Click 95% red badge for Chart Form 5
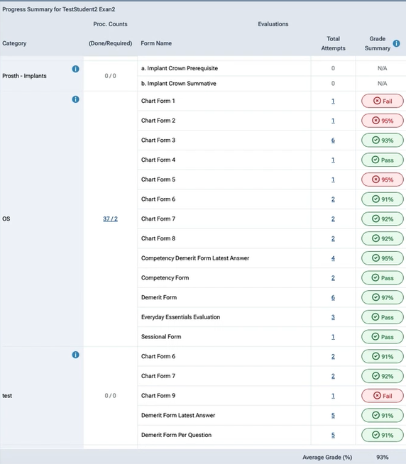This screenshot has height=464, width=406. coord(383,179)
